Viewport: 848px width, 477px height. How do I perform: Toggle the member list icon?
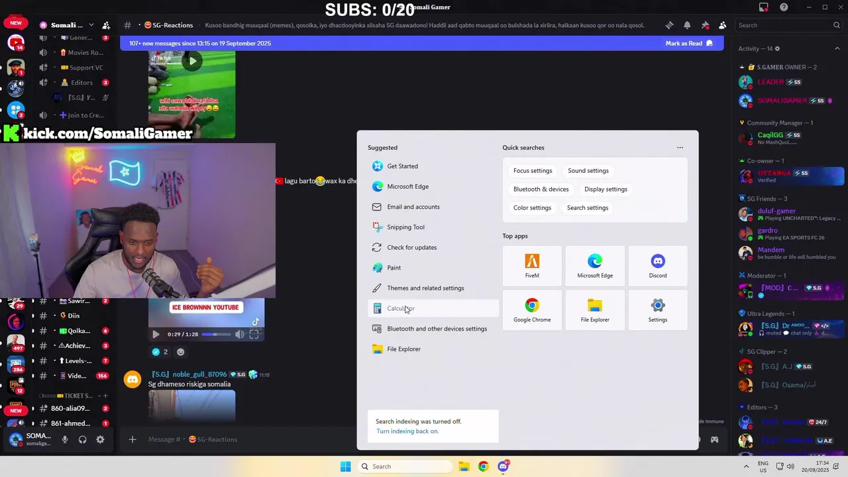tap(722, 25)
